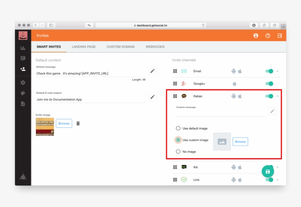Click the logout icon in header
Viewport: 301px width, 207px height.
(280, 36)
